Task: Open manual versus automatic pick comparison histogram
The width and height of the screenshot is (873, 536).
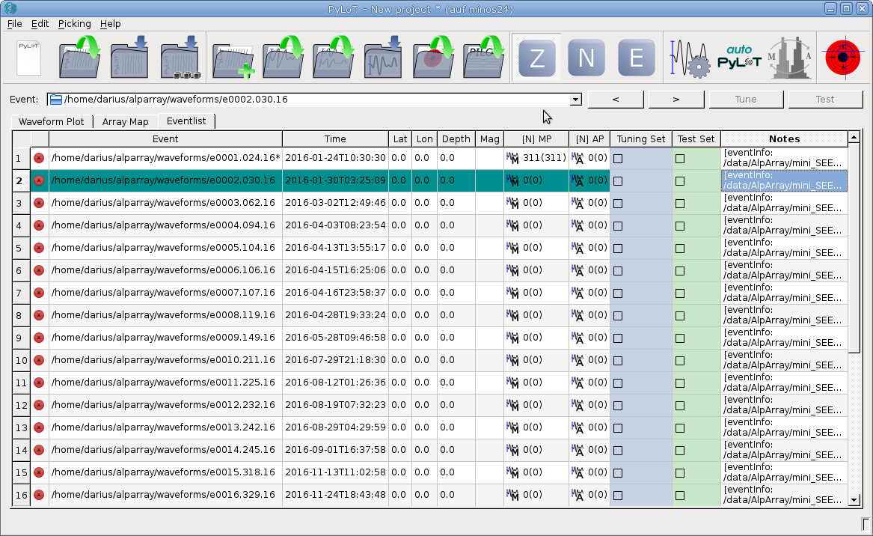Action: pyautogui.click(x=791, y=58)
